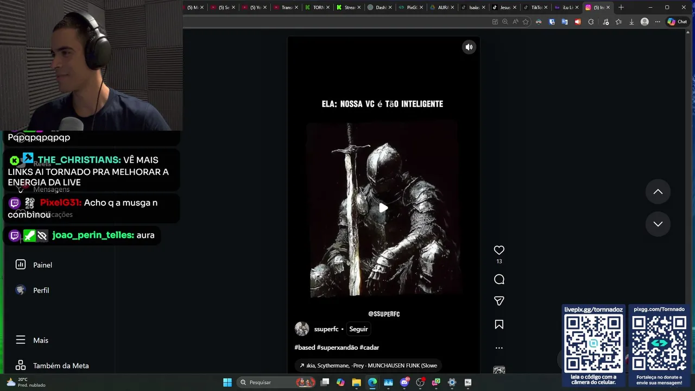Screen dimensions: 695x391
Task: Add this page to favorites star
Action: coord(526,22)
